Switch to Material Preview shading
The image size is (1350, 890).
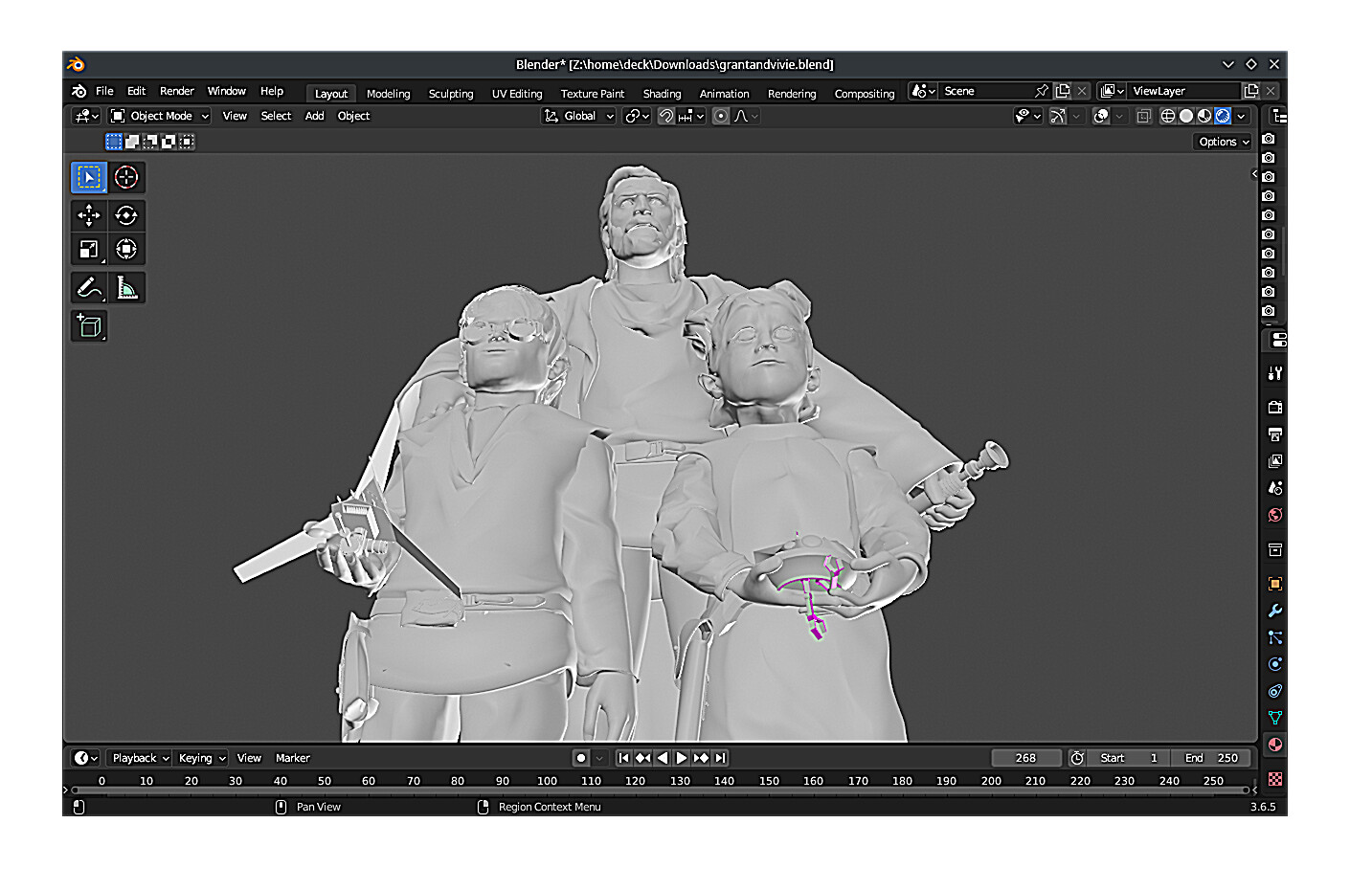tap(1204, 116)
